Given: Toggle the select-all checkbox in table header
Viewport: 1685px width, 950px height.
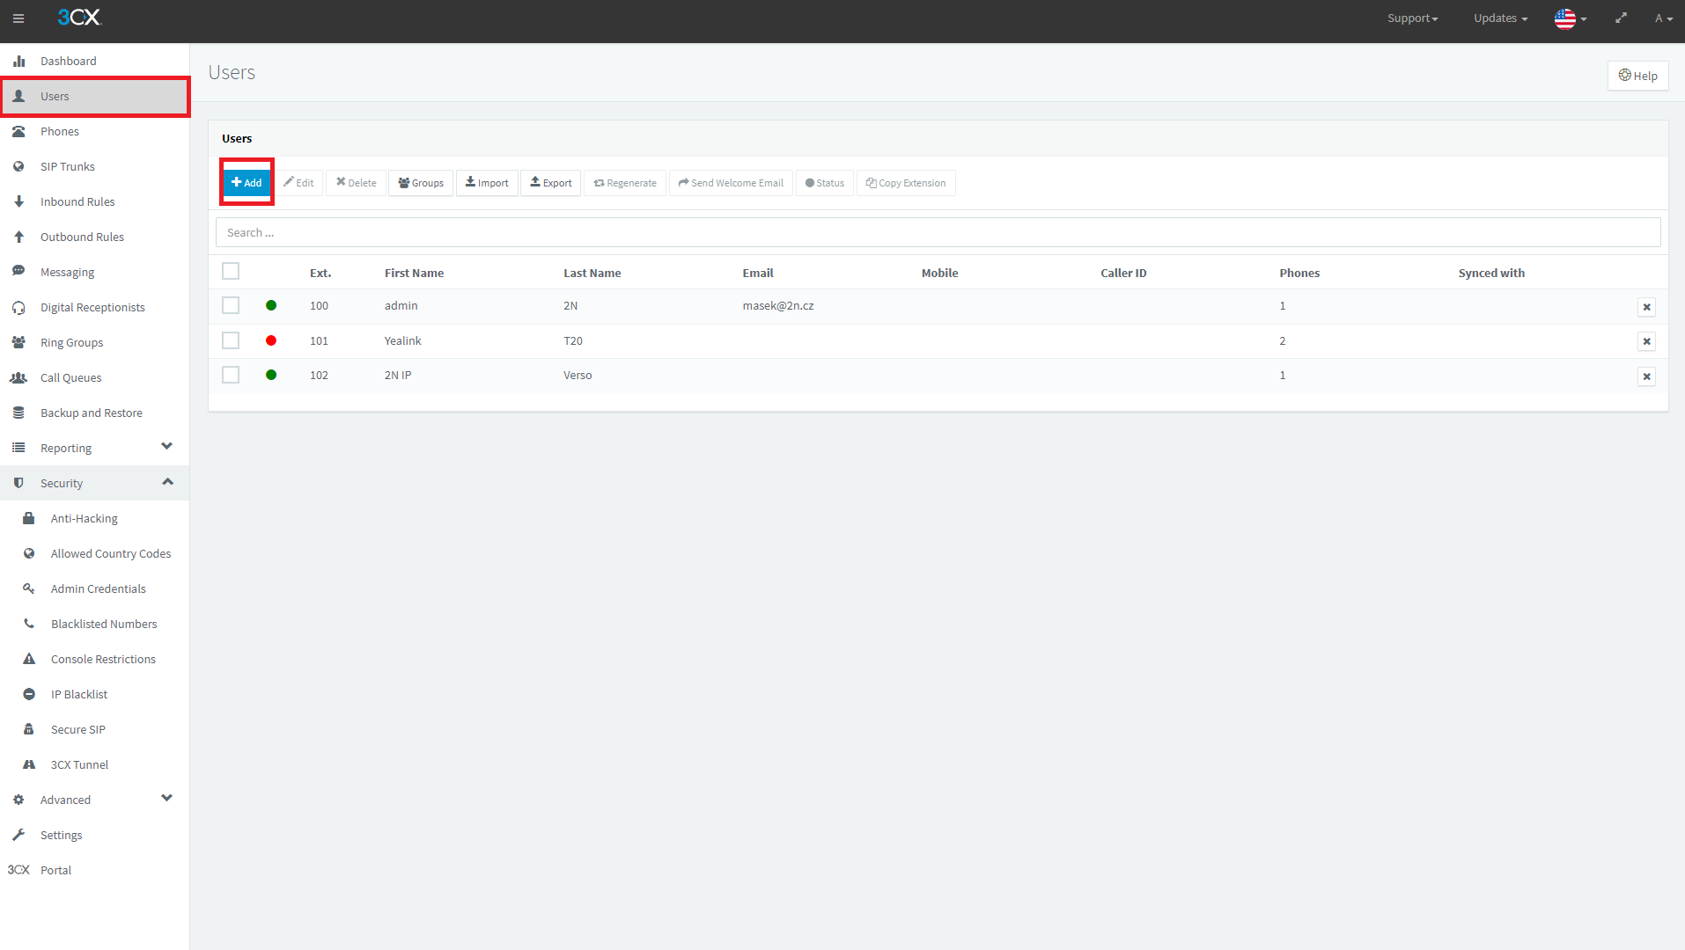Looking at the screenshot, I should coord(231,272).
